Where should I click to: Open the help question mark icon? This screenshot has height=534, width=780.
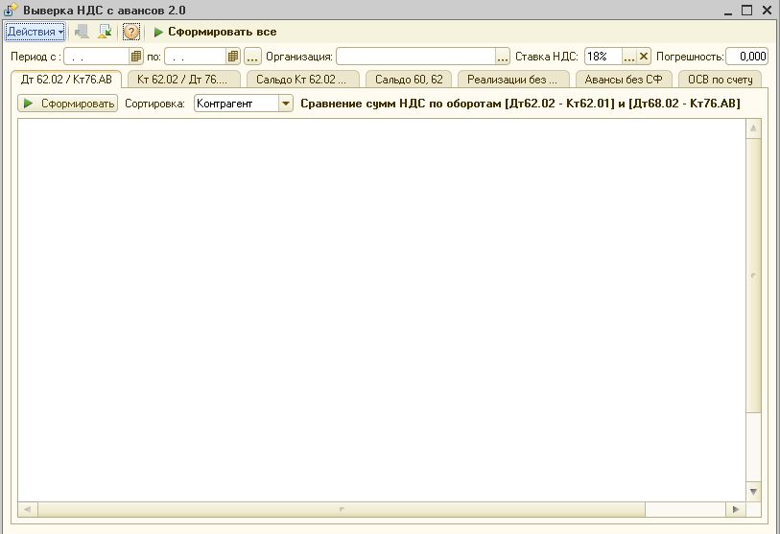point(131,32)
